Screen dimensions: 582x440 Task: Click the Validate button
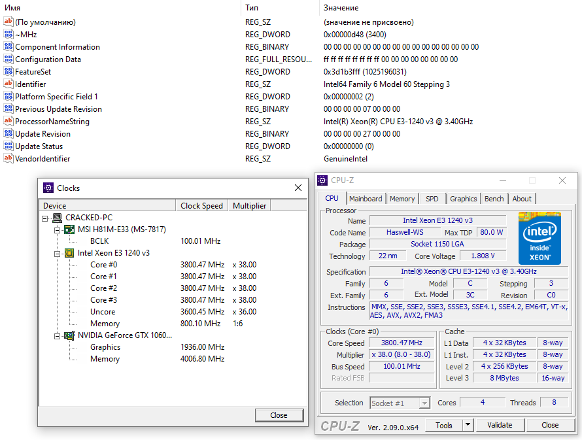[500, 425]
